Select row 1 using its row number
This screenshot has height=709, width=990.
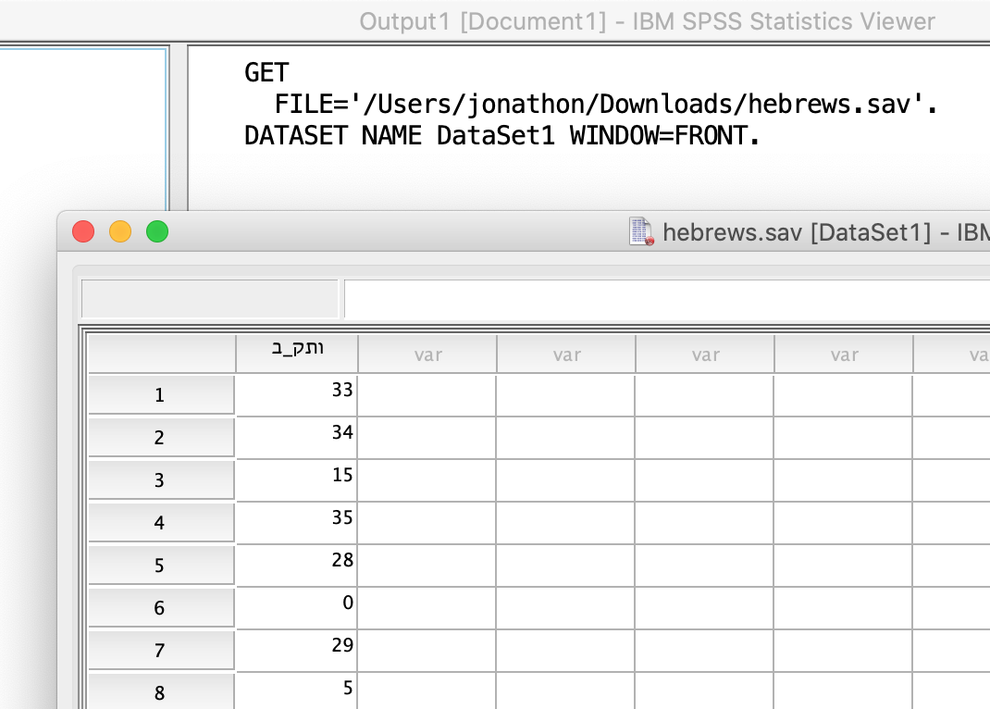click(x=160, y=393)
